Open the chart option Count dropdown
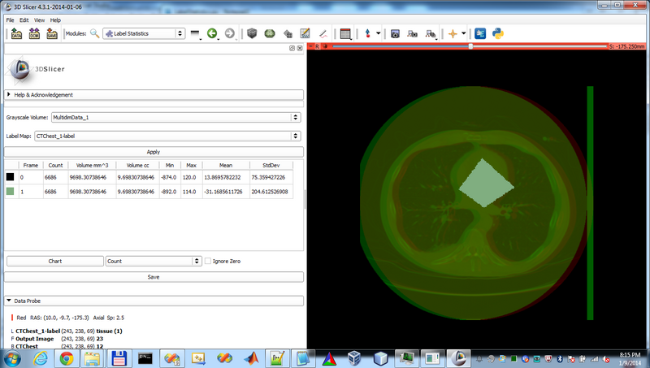The height and width of the screenshot is (368, 650). [x=154, y=261]
